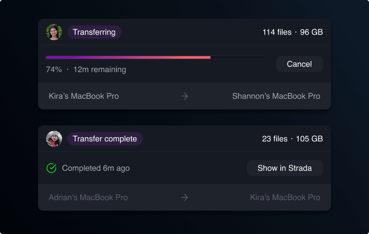The image size is (369, 234).
Task: Click the transfer progress bar at 74%
Action: (156, 57)
